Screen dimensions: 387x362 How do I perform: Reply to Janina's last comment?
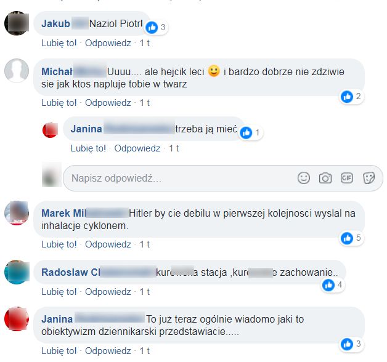pos(108,351)
